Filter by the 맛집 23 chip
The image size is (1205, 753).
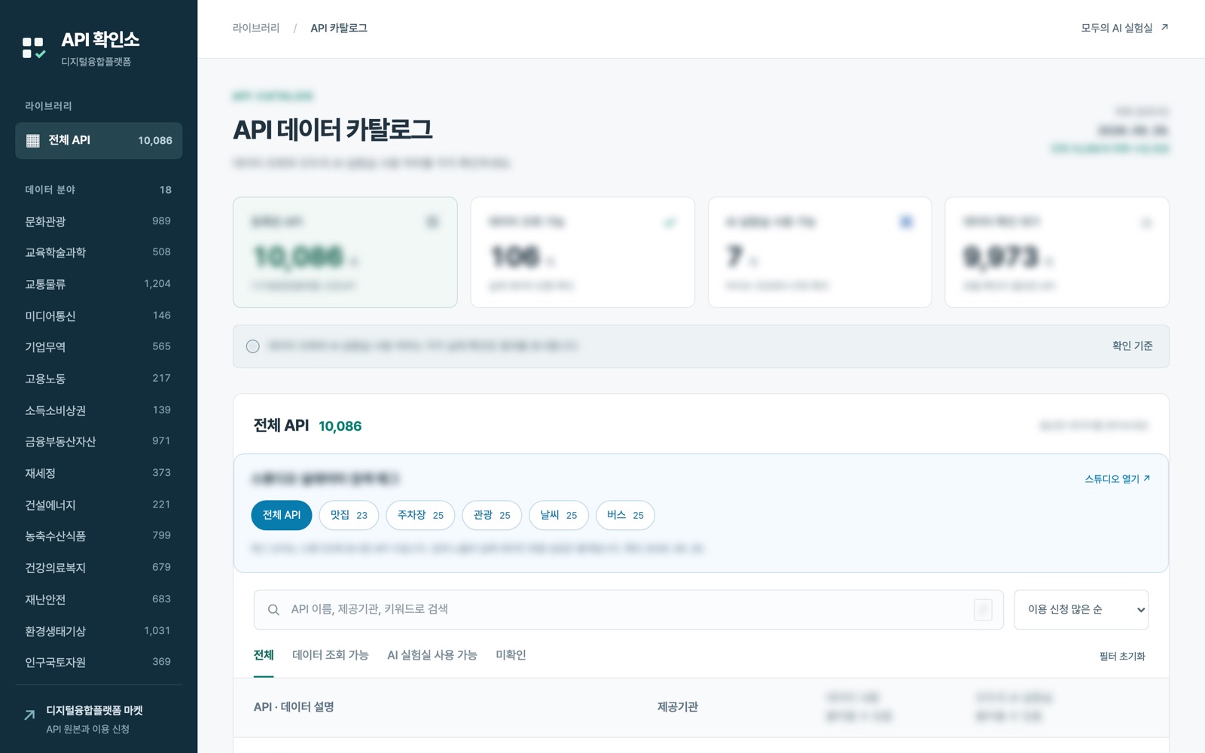[349, 515]
